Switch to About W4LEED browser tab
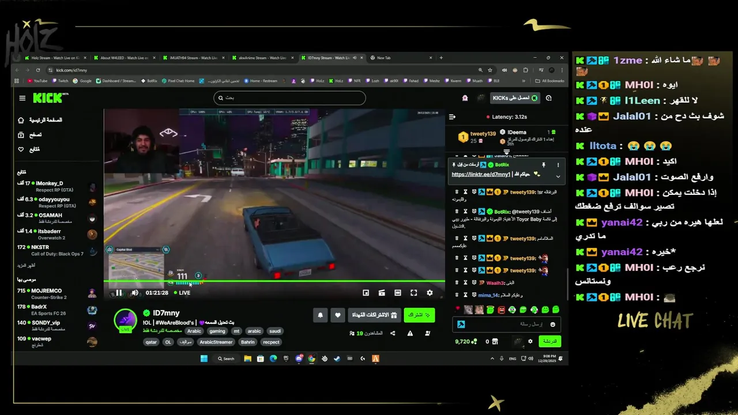This screenshot has width=738, height=415. (125, 58)
